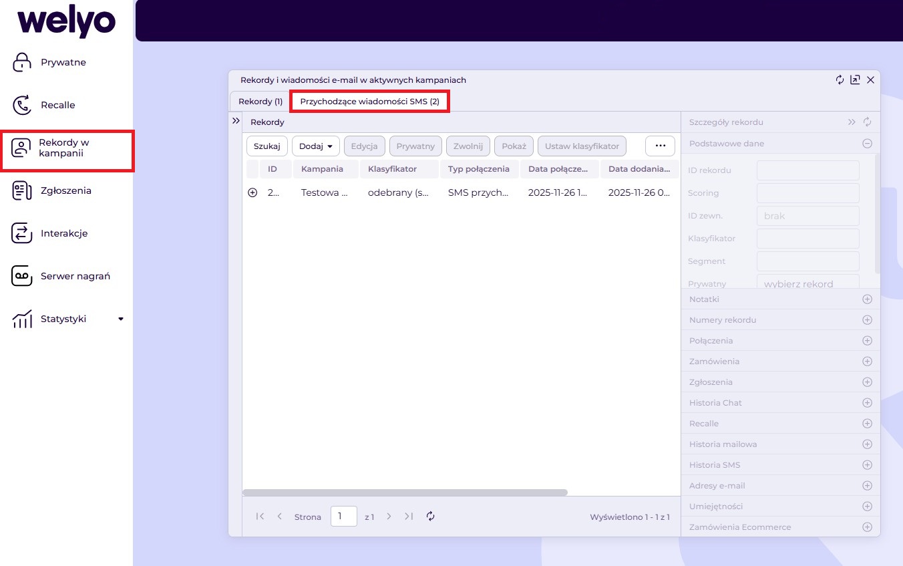903x566 pixels.
Task: Sort by Typ połączenia column header
Action: point(480,169)
